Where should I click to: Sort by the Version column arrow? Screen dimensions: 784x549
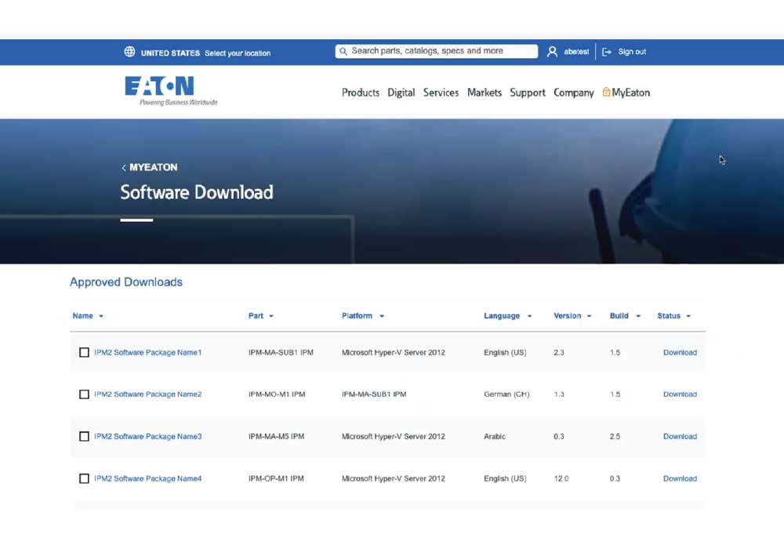(x=589, y=316)
